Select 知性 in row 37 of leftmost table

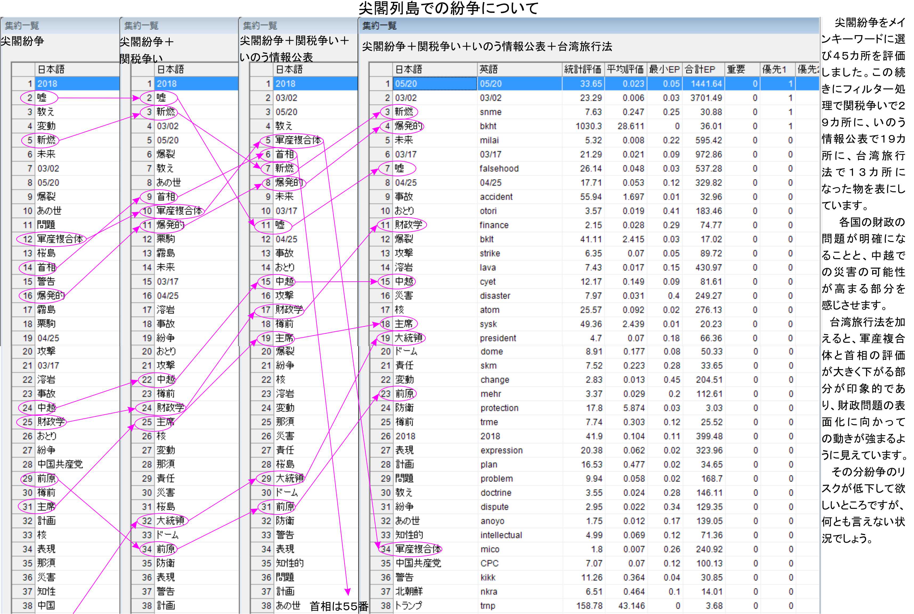pos(46,591)
